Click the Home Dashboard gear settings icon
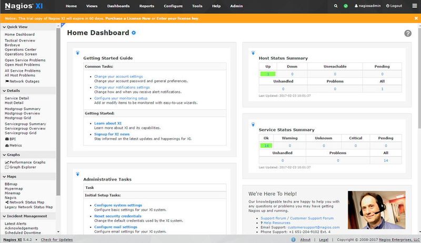 coord(134,33)
